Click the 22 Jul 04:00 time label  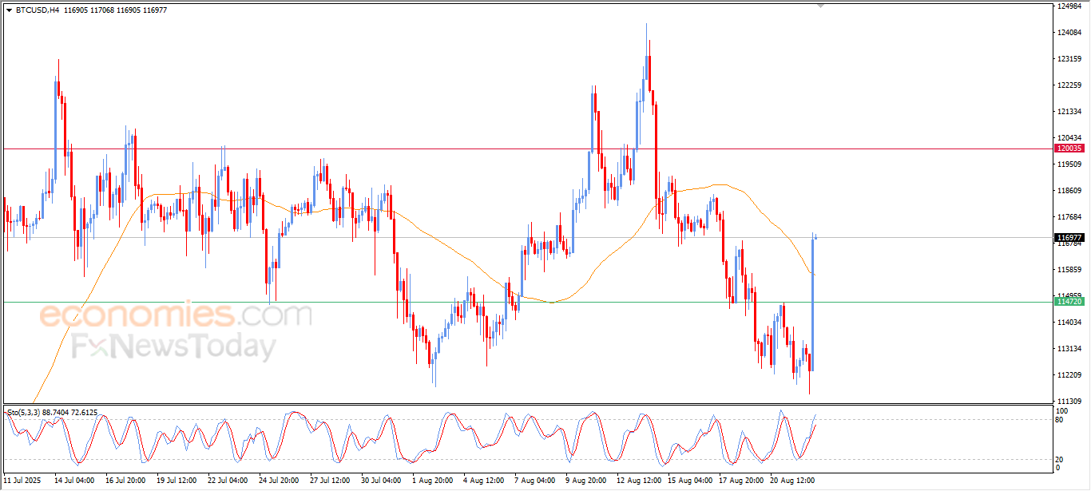(x=228, y=481)
